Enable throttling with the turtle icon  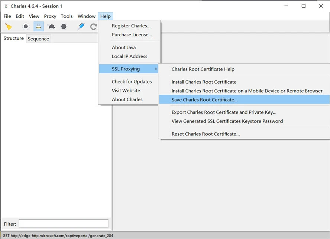coord(51,26)
